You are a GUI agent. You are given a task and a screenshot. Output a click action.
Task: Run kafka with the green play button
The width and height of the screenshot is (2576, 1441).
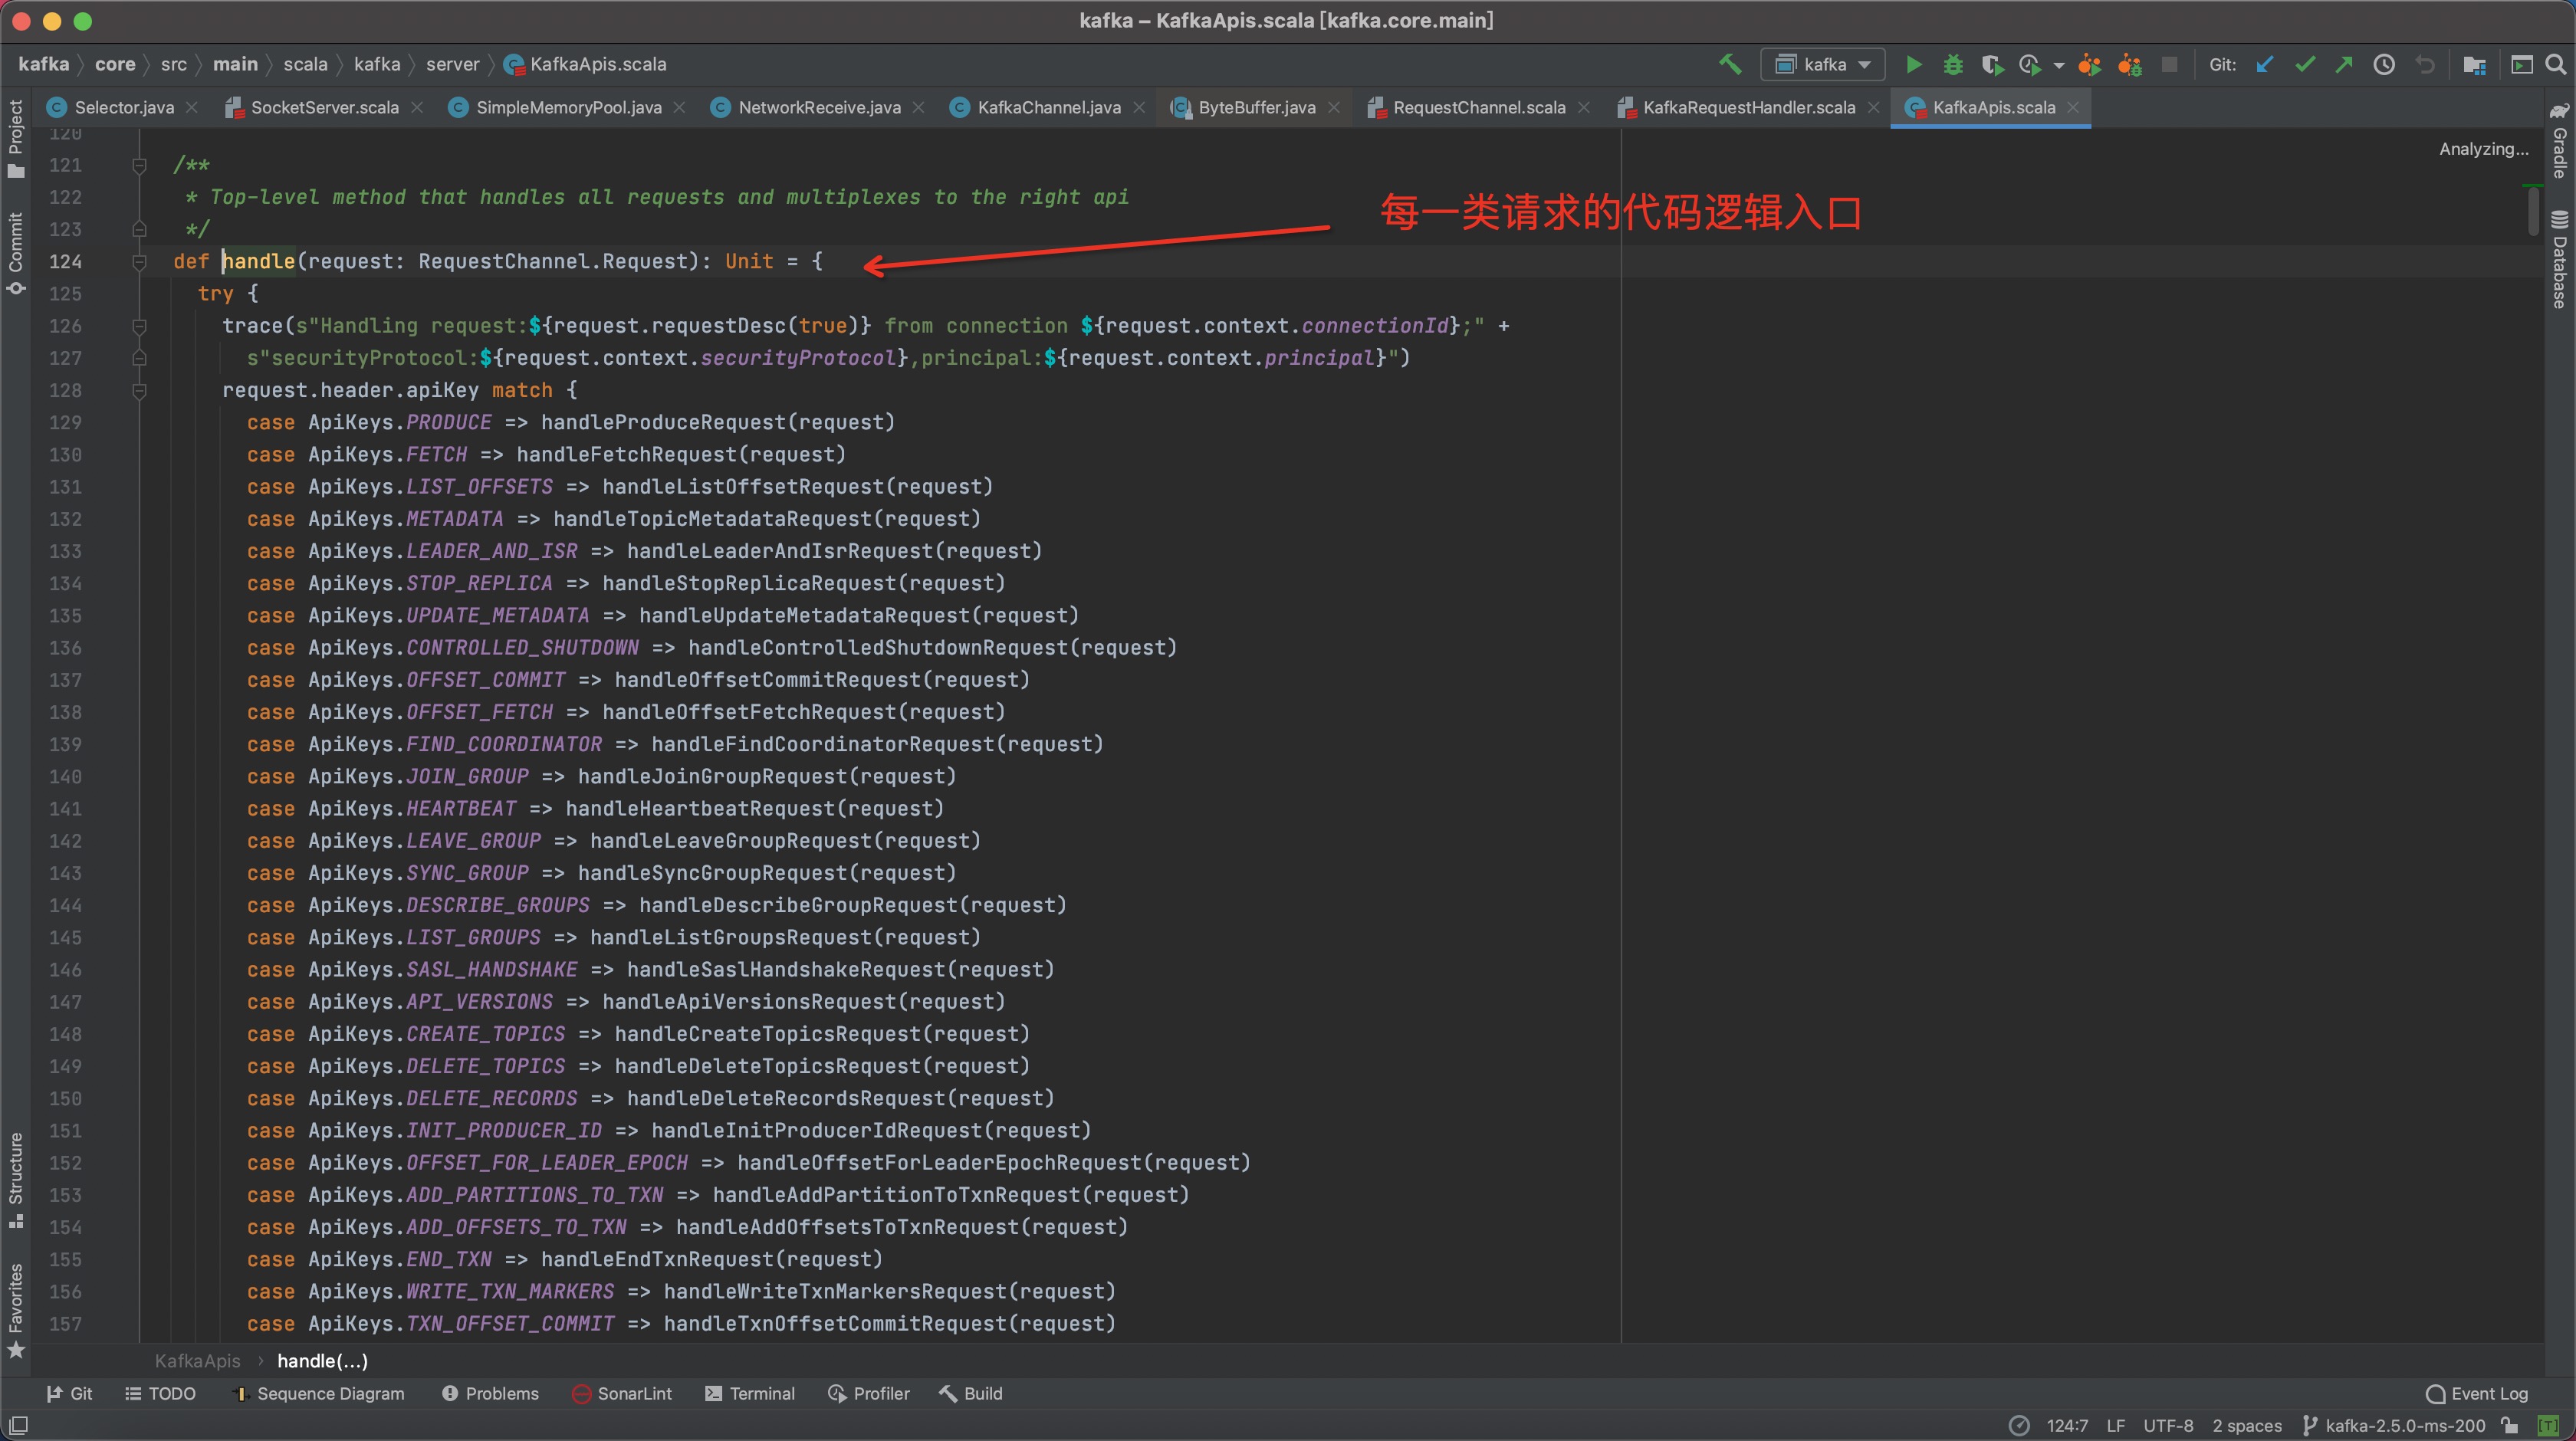tap(1913, 65)
